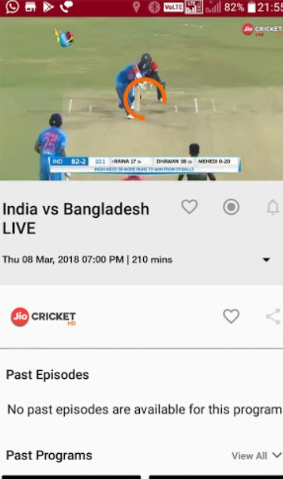Share the Jio Cricket channel
283x479 pixels.
click(x=273, y=316)
